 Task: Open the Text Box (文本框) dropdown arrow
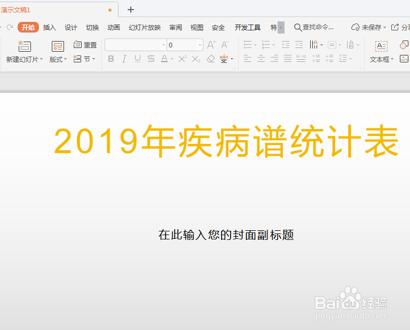(x=392, y=59)
